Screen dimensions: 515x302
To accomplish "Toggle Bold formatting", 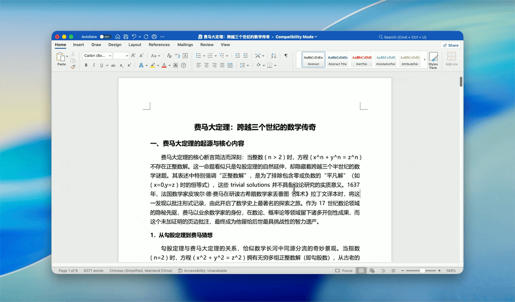I will [x=86, y=65].
